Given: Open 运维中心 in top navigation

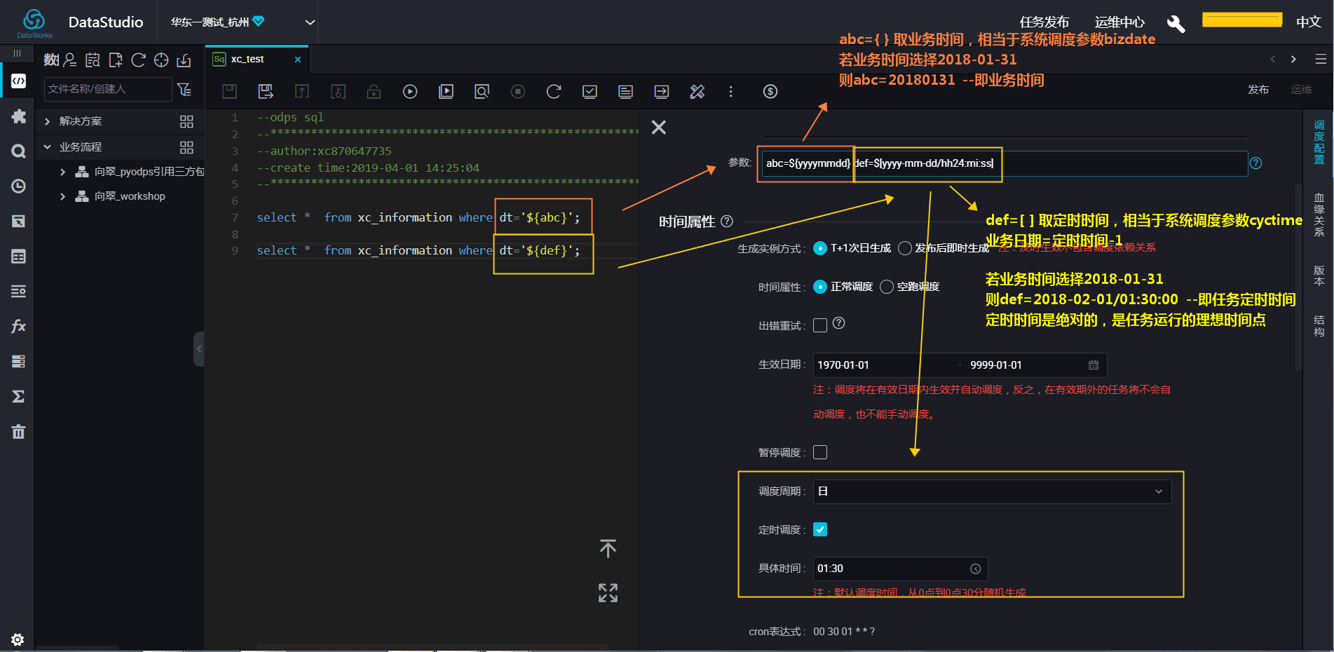Looking at the screenshot, I should pyautogui.click(x=1119, y=22).
